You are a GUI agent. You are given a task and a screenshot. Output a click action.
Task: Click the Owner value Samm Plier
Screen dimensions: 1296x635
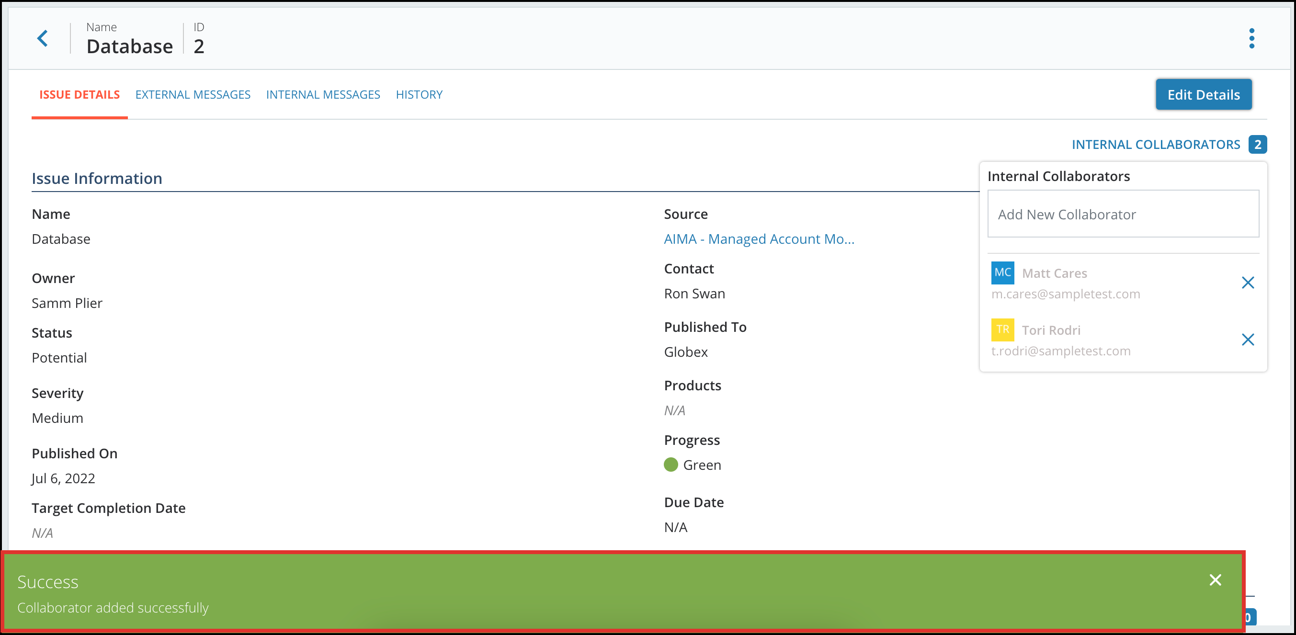[67, 303]
